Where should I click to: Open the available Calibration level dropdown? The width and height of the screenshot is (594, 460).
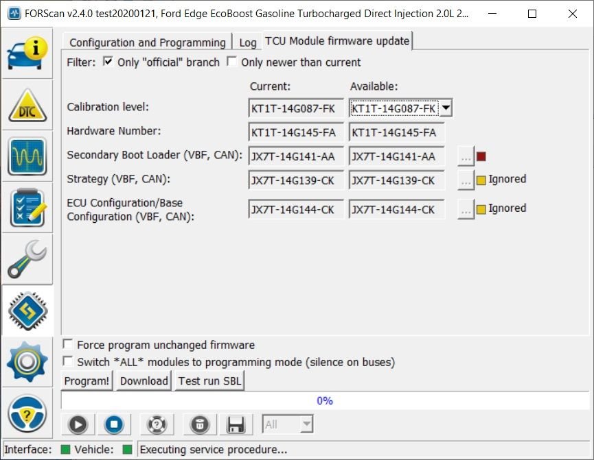(447, 108)
